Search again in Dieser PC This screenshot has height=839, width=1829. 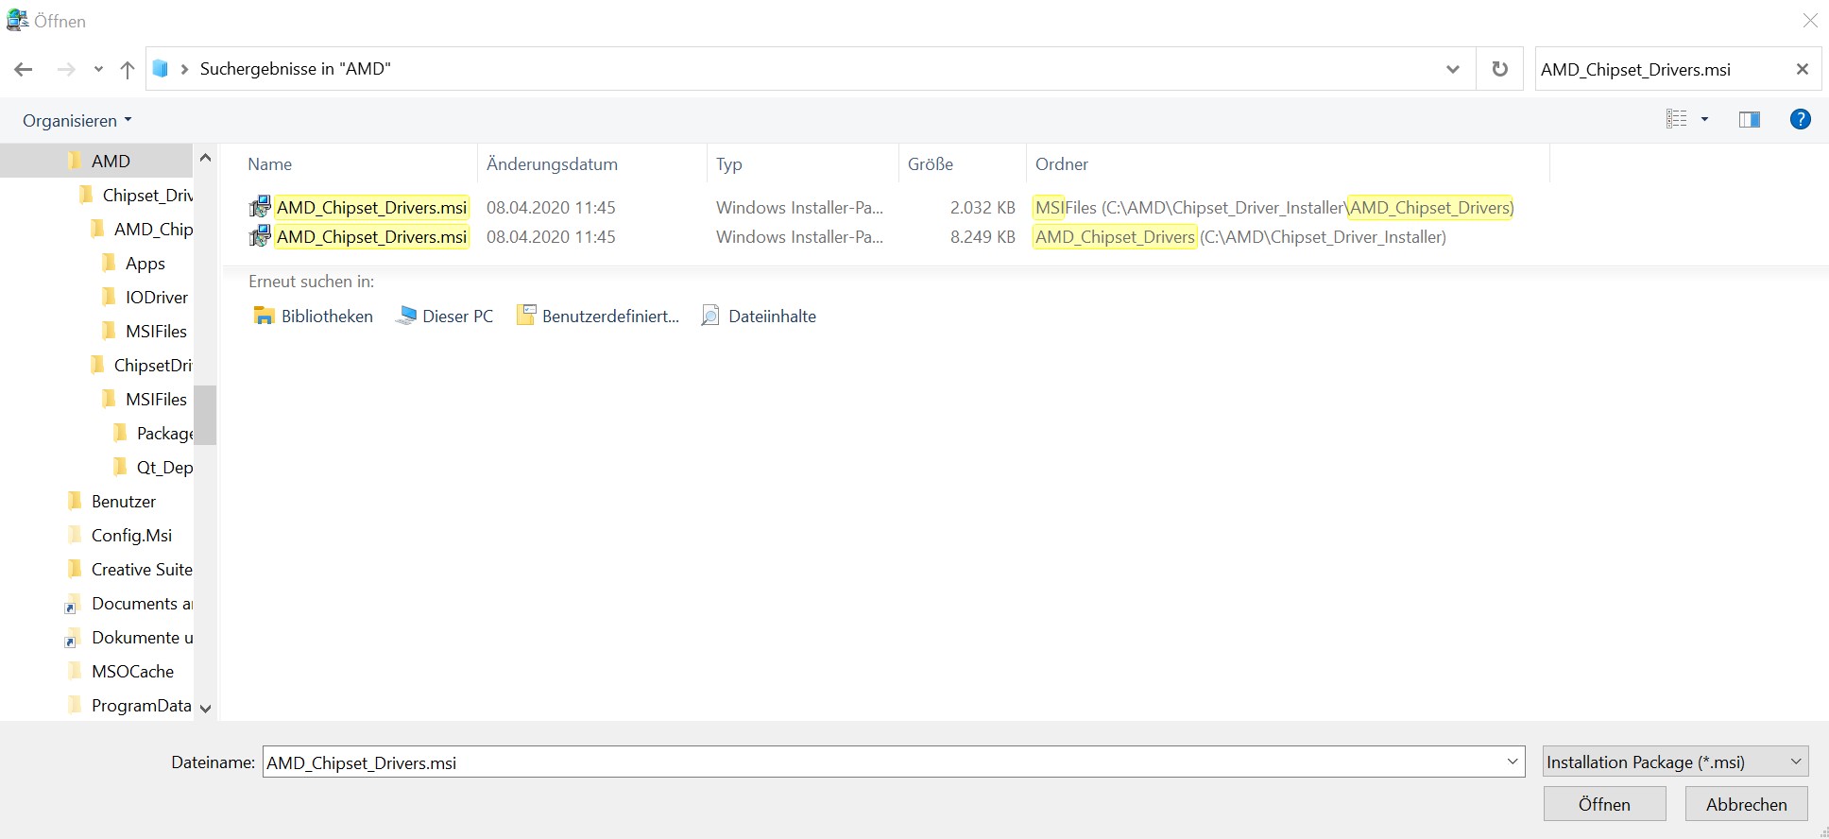444,316
